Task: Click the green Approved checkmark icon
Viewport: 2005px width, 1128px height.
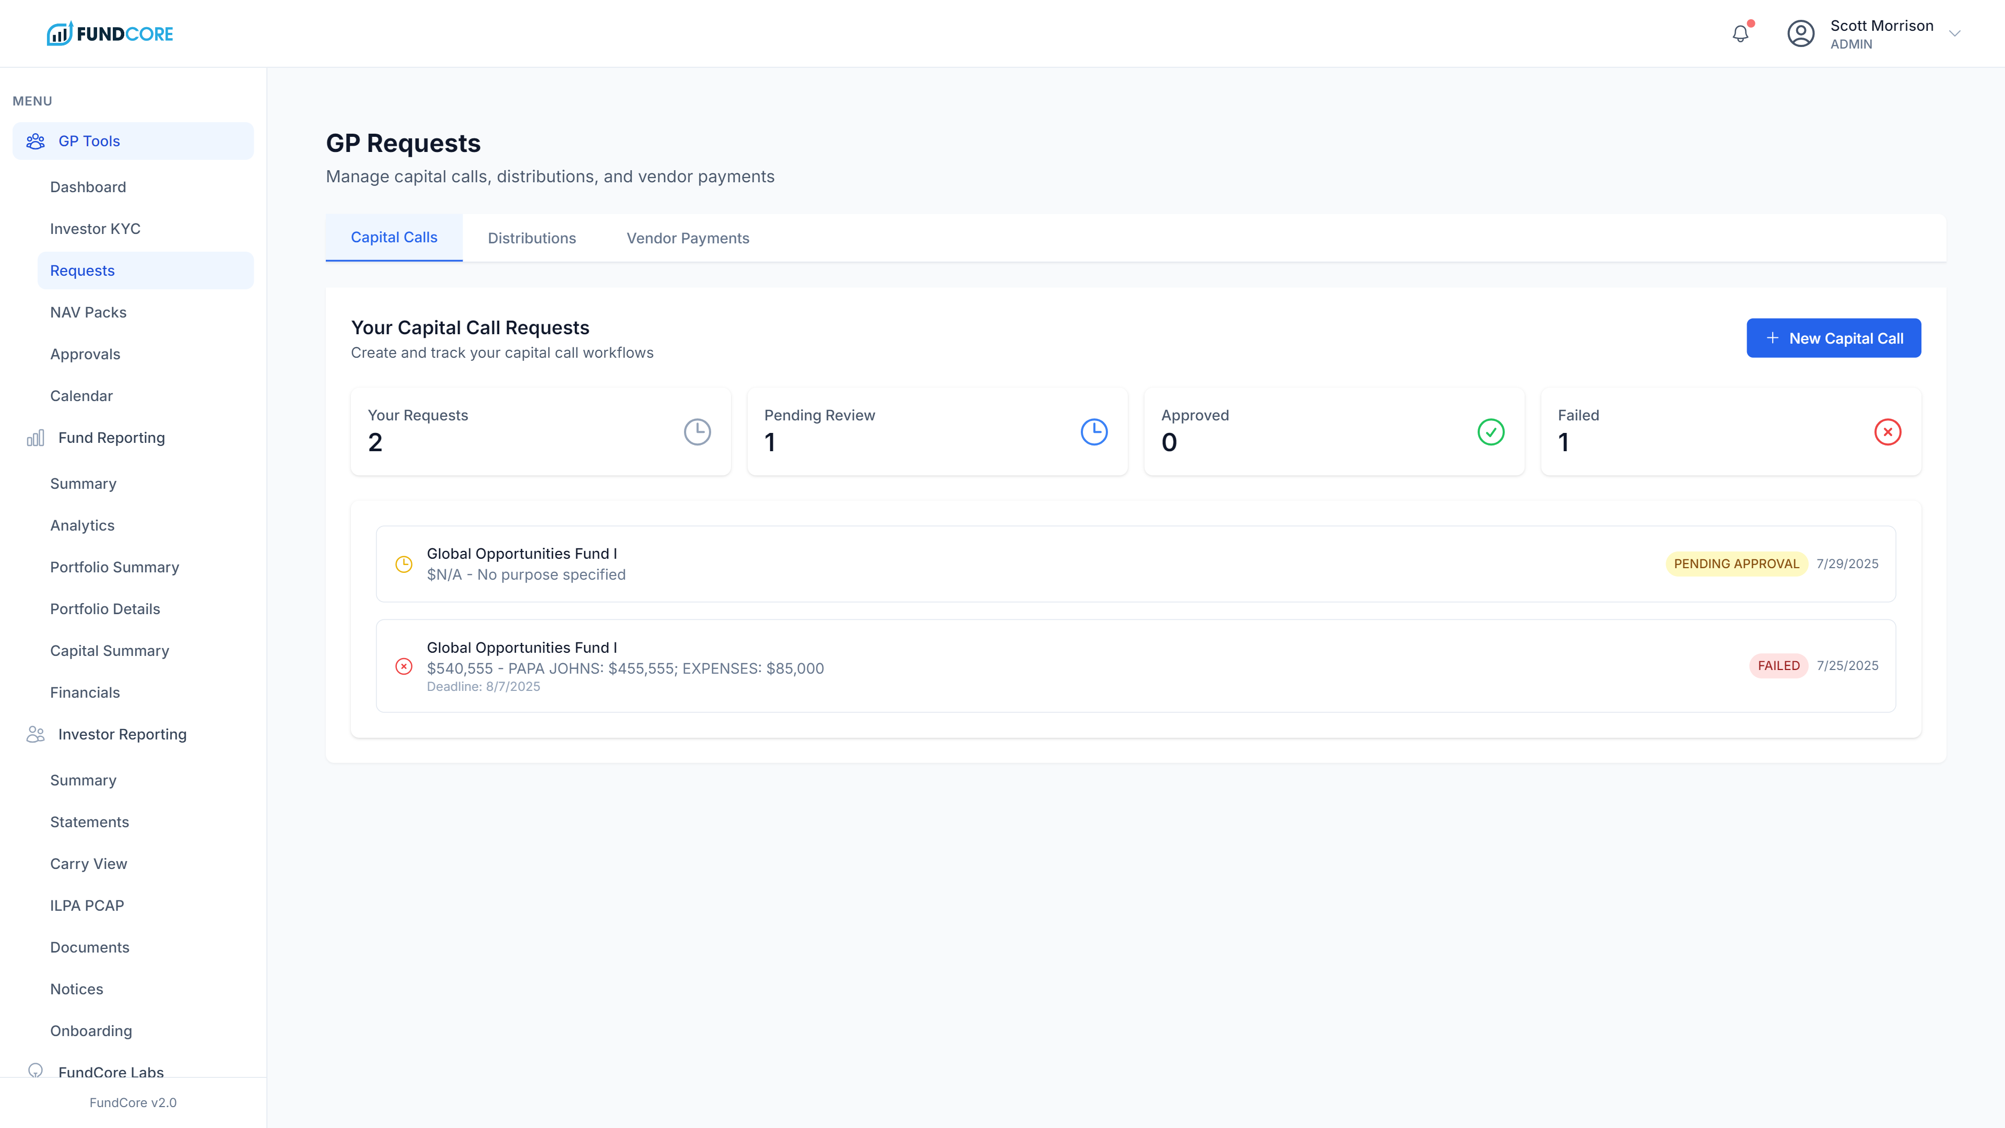Action: [x=1491, y=432]
